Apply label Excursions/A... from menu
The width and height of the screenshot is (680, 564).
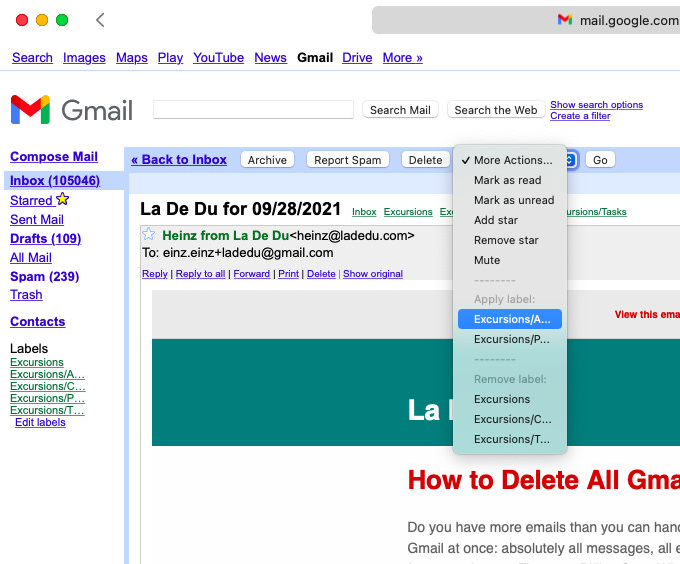pyautogui.click(x=510, y=319)
